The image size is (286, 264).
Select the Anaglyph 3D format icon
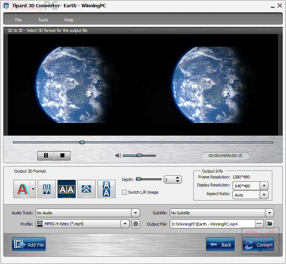(22, 189)
